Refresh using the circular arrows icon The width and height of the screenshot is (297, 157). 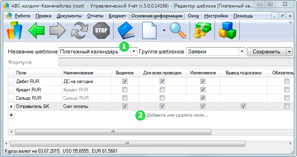[x=80, y=30]
